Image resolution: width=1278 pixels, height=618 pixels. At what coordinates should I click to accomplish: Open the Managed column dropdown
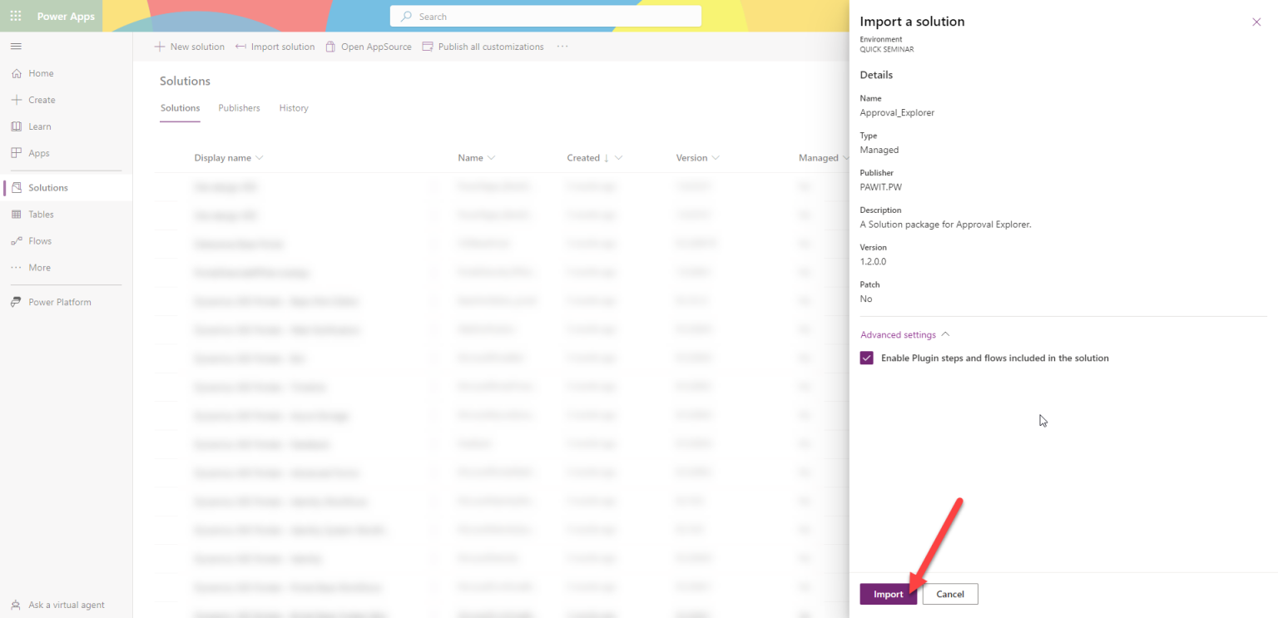tap(845, 158)
